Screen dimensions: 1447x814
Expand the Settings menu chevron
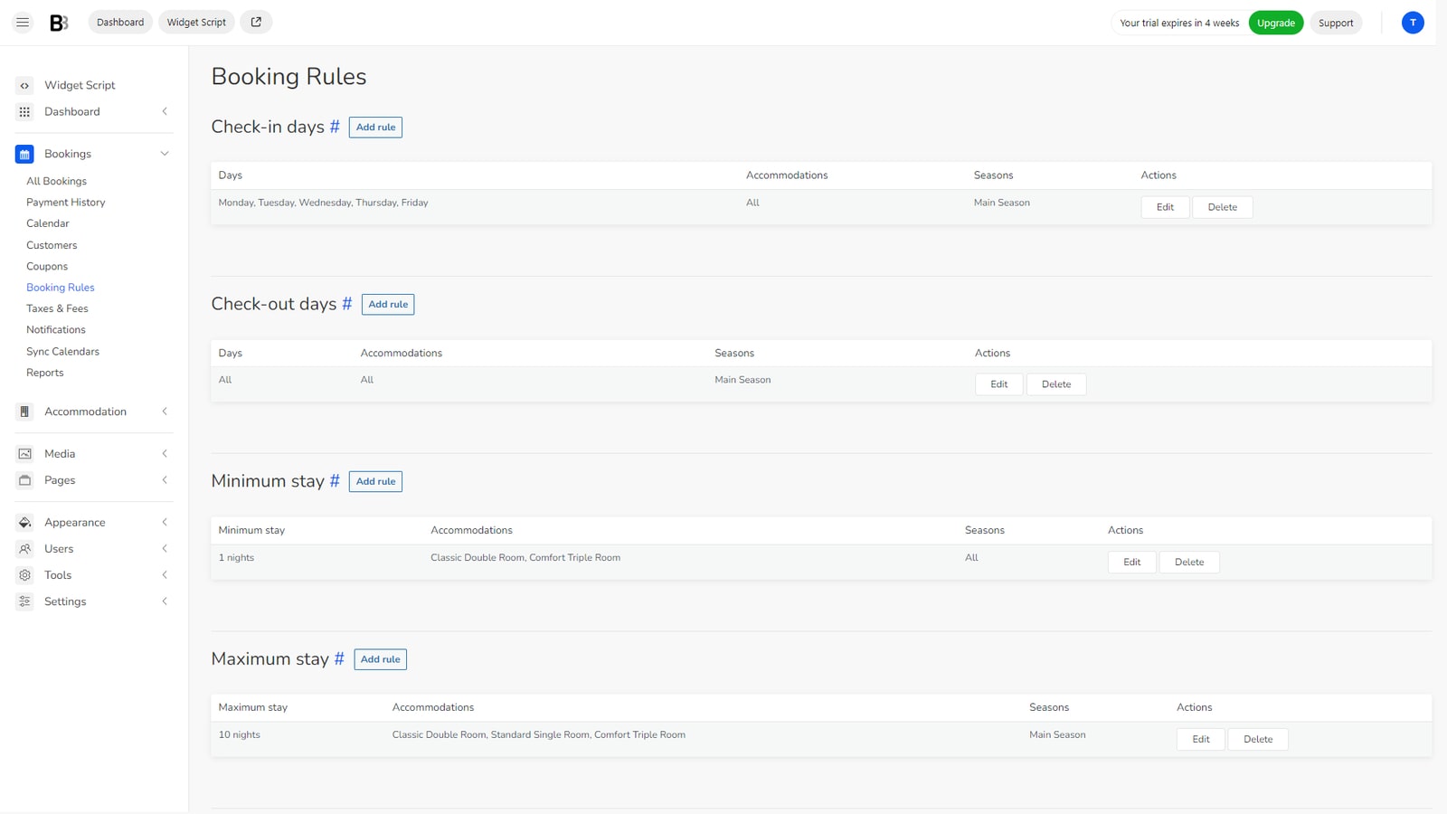pyautogui.click(x=165, y=601)
